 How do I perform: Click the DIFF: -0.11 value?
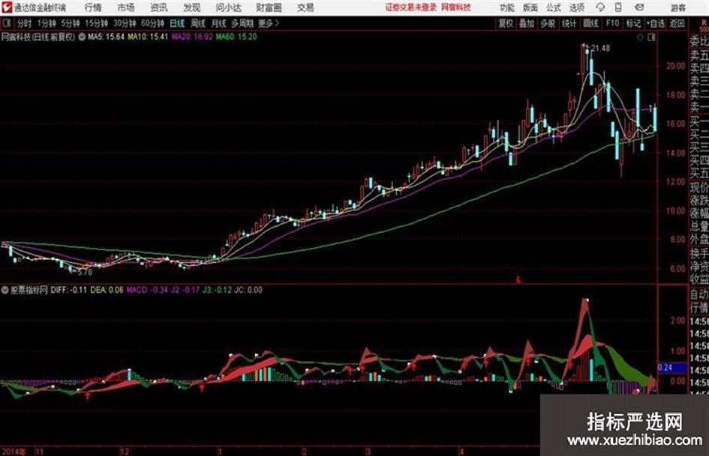pos(69,290)
